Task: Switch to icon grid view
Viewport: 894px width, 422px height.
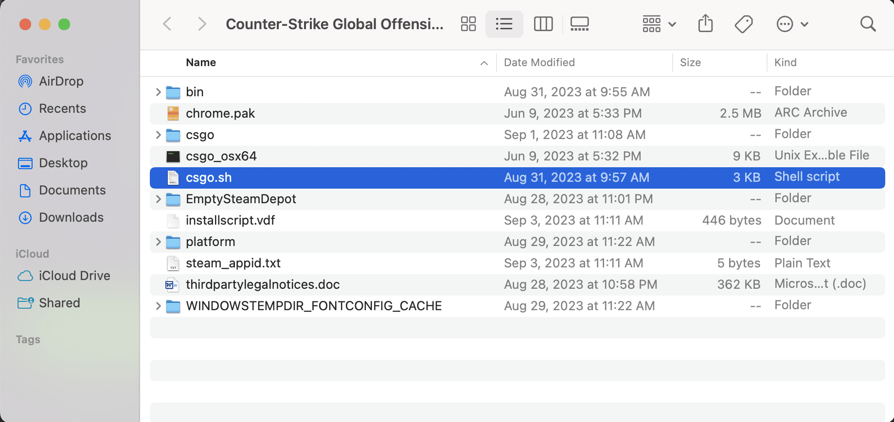Action: 468,24
